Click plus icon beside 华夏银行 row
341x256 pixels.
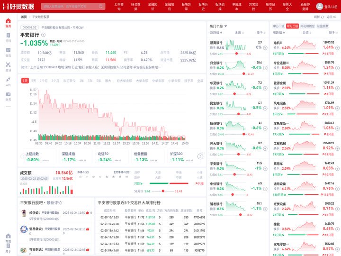pos(265,88)
